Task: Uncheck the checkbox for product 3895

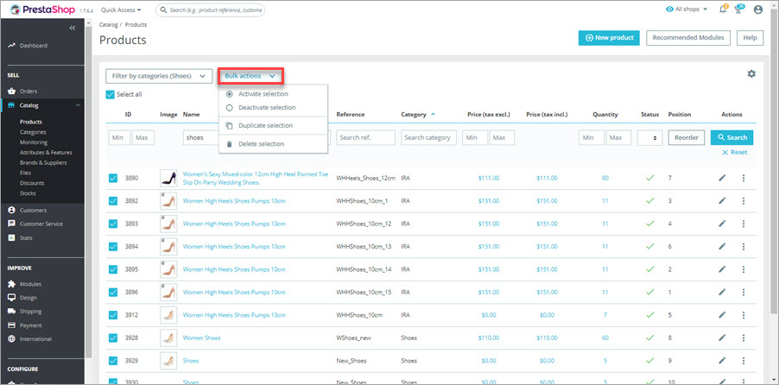Action: click(x=113, y=269)
